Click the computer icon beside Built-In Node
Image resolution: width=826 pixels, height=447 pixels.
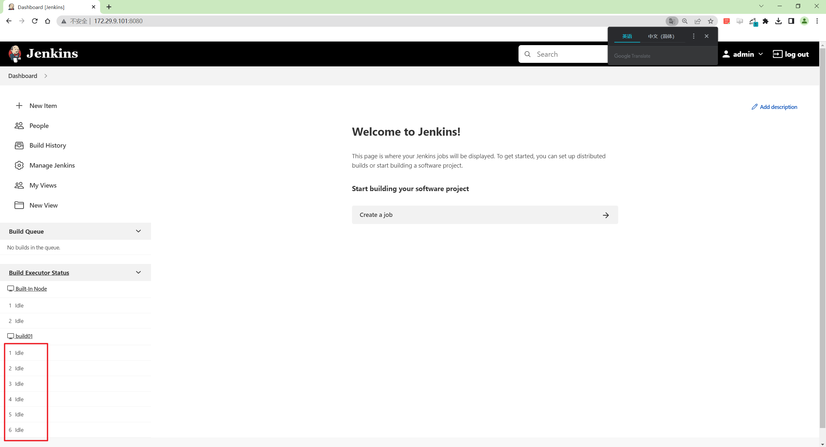[11, 289]
